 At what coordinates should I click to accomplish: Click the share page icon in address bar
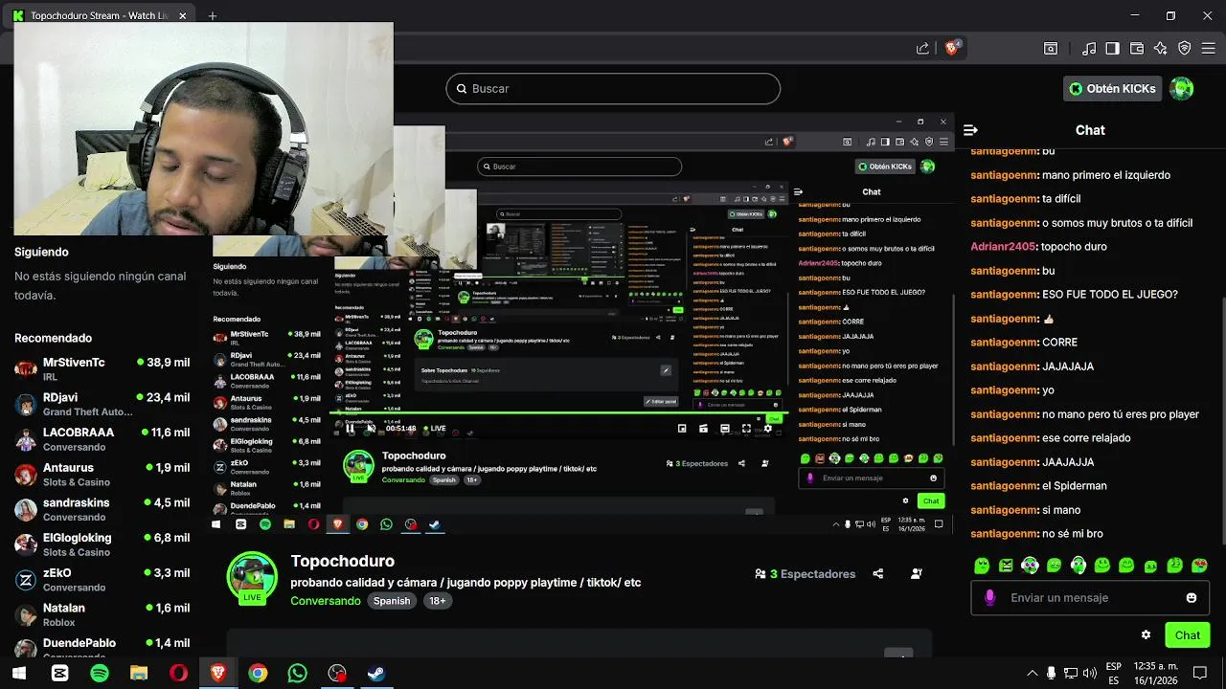922,48
